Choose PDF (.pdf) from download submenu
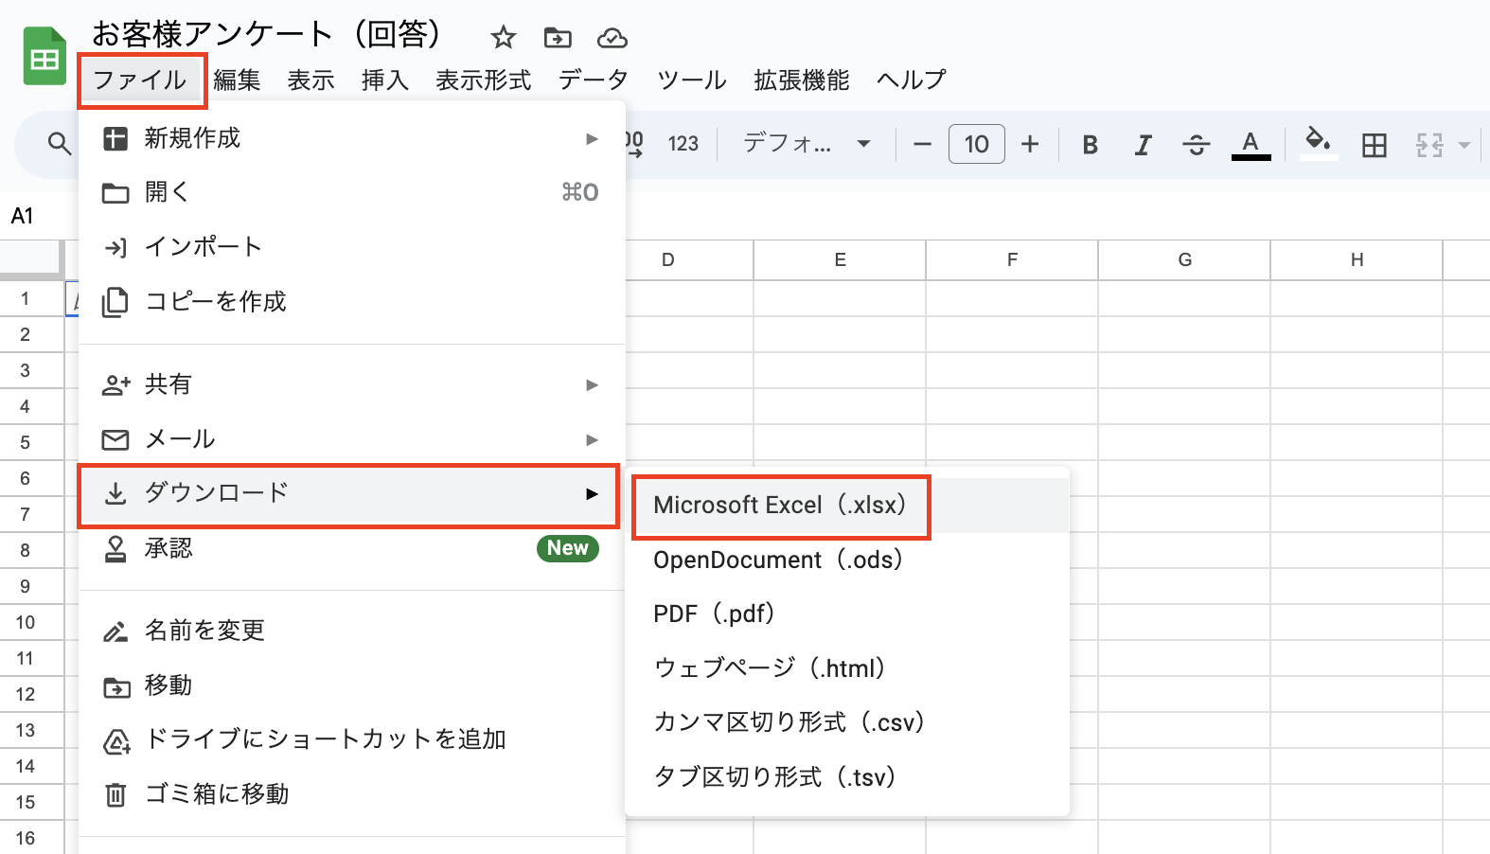 pos(715,614)
